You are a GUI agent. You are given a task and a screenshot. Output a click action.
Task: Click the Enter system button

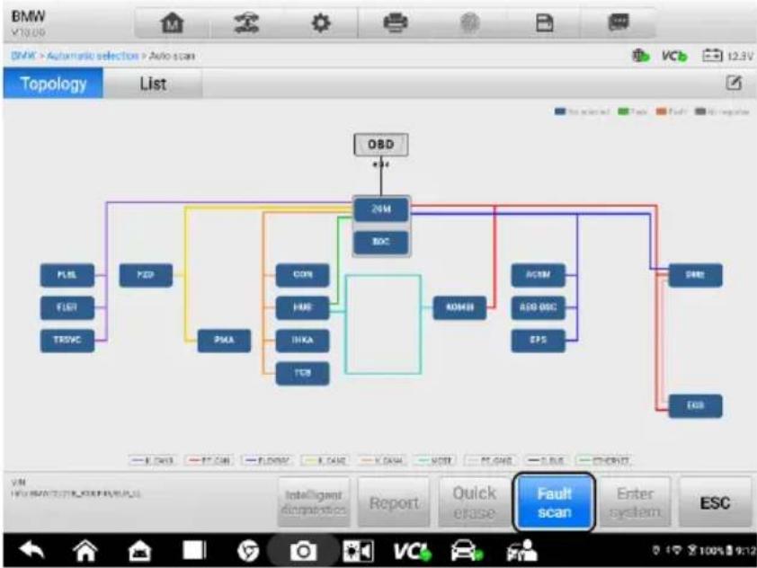point(635,502)
